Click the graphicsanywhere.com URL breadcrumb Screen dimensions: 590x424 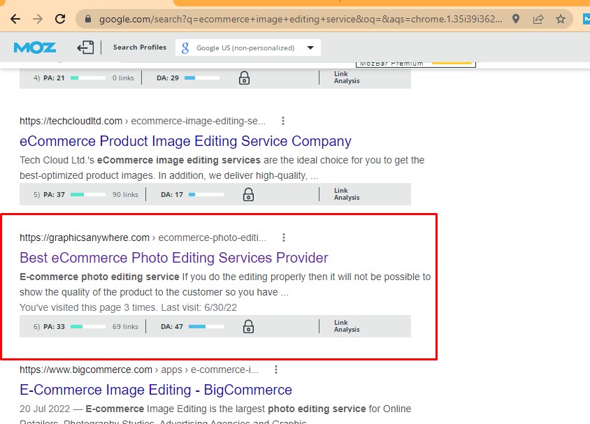pos(143,237)
